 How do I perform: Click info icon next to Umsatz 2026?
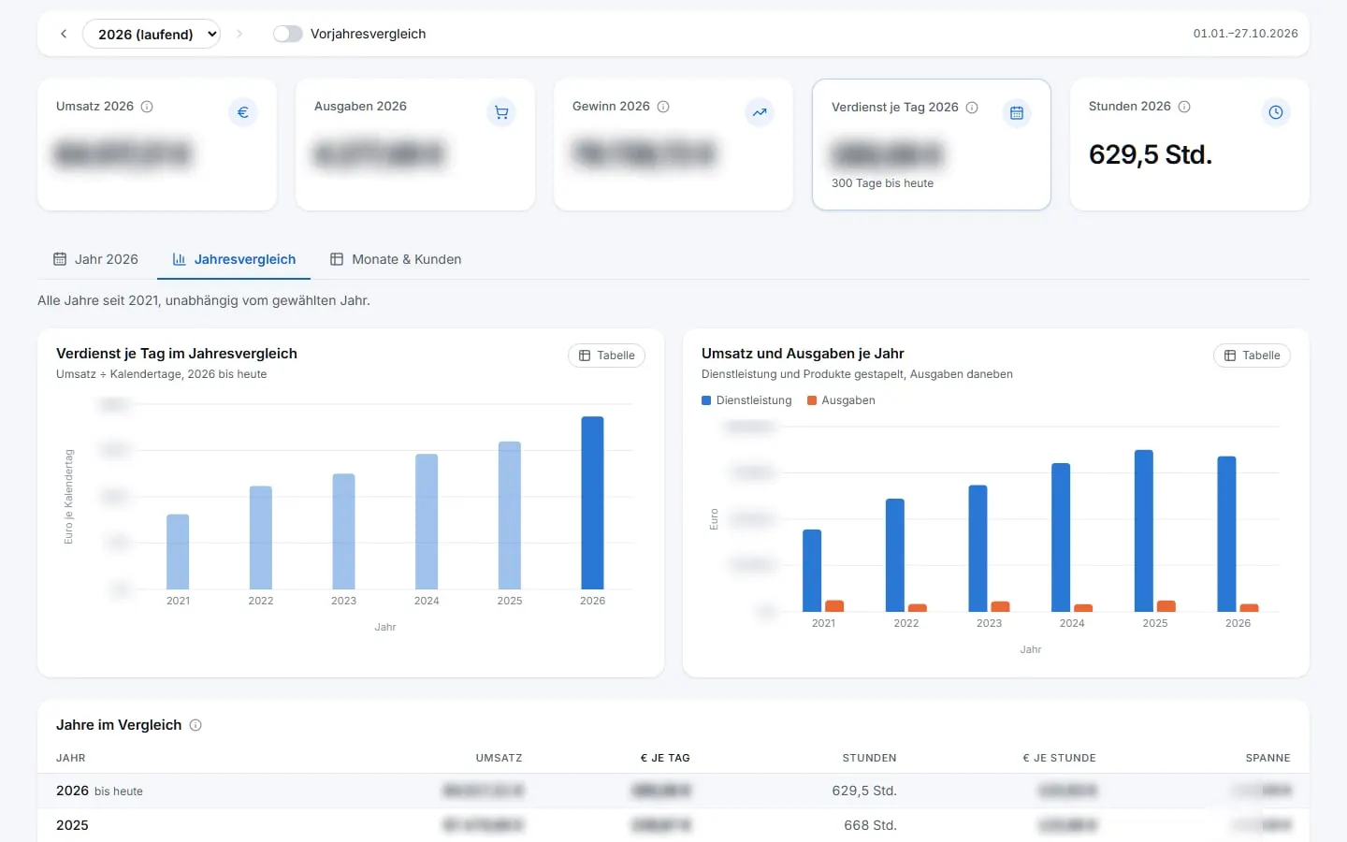tap(147, 107)
